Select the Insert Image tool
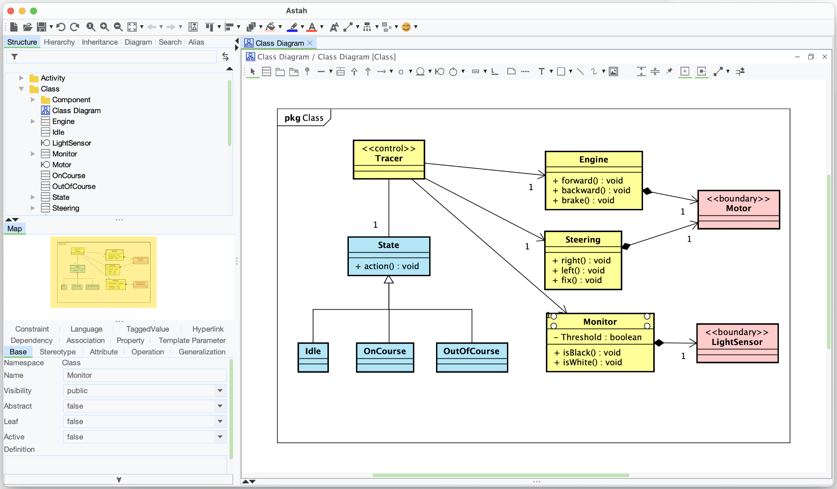The width and height of the screenshot is (837, 489). tap(613, 72)
